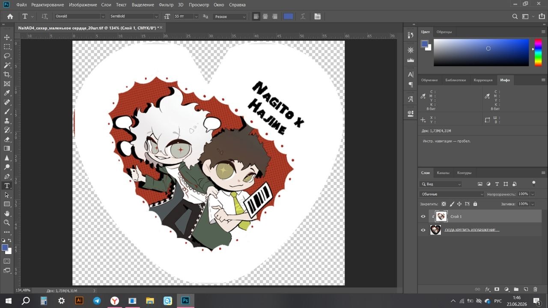Screen dimensions: 548x308
Task: Open the Paragraph panel icon
Action: (x=411, y=85)
